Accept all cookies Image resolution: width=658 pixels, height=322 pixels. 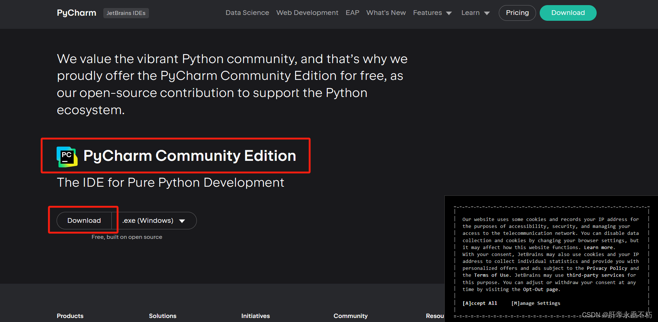click(479, 303)
